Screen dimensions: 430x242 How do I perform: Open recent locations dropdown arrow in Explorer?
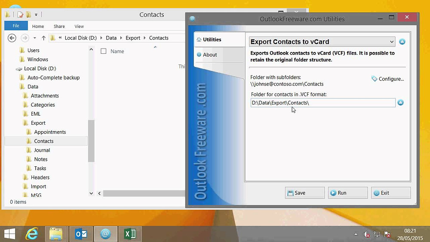pos(34,38)
